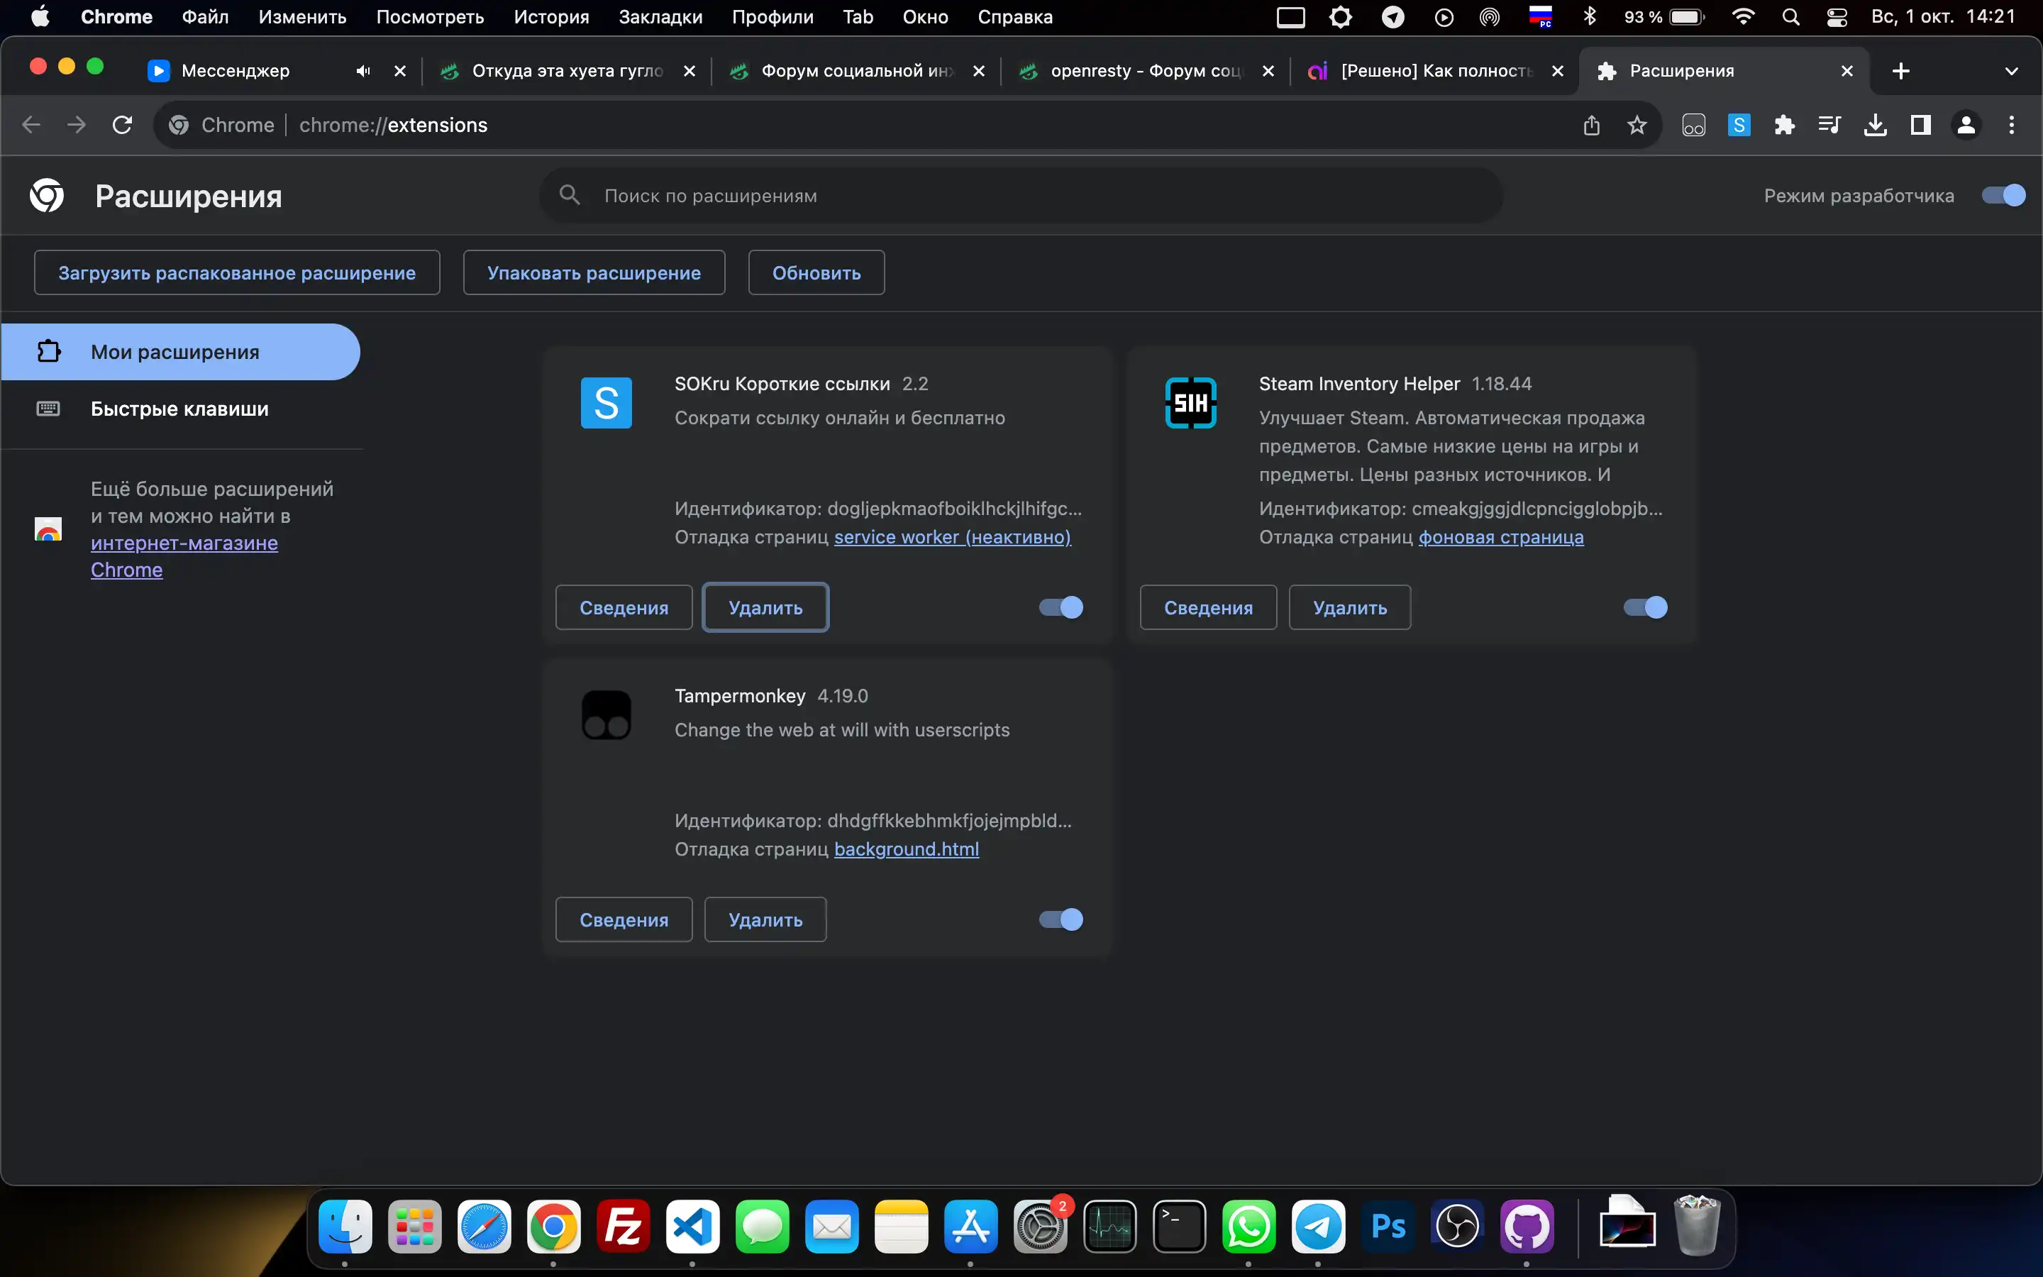Go back to previous page
The height and width of the screenshot is (1277, 2043).
[31, 125]
